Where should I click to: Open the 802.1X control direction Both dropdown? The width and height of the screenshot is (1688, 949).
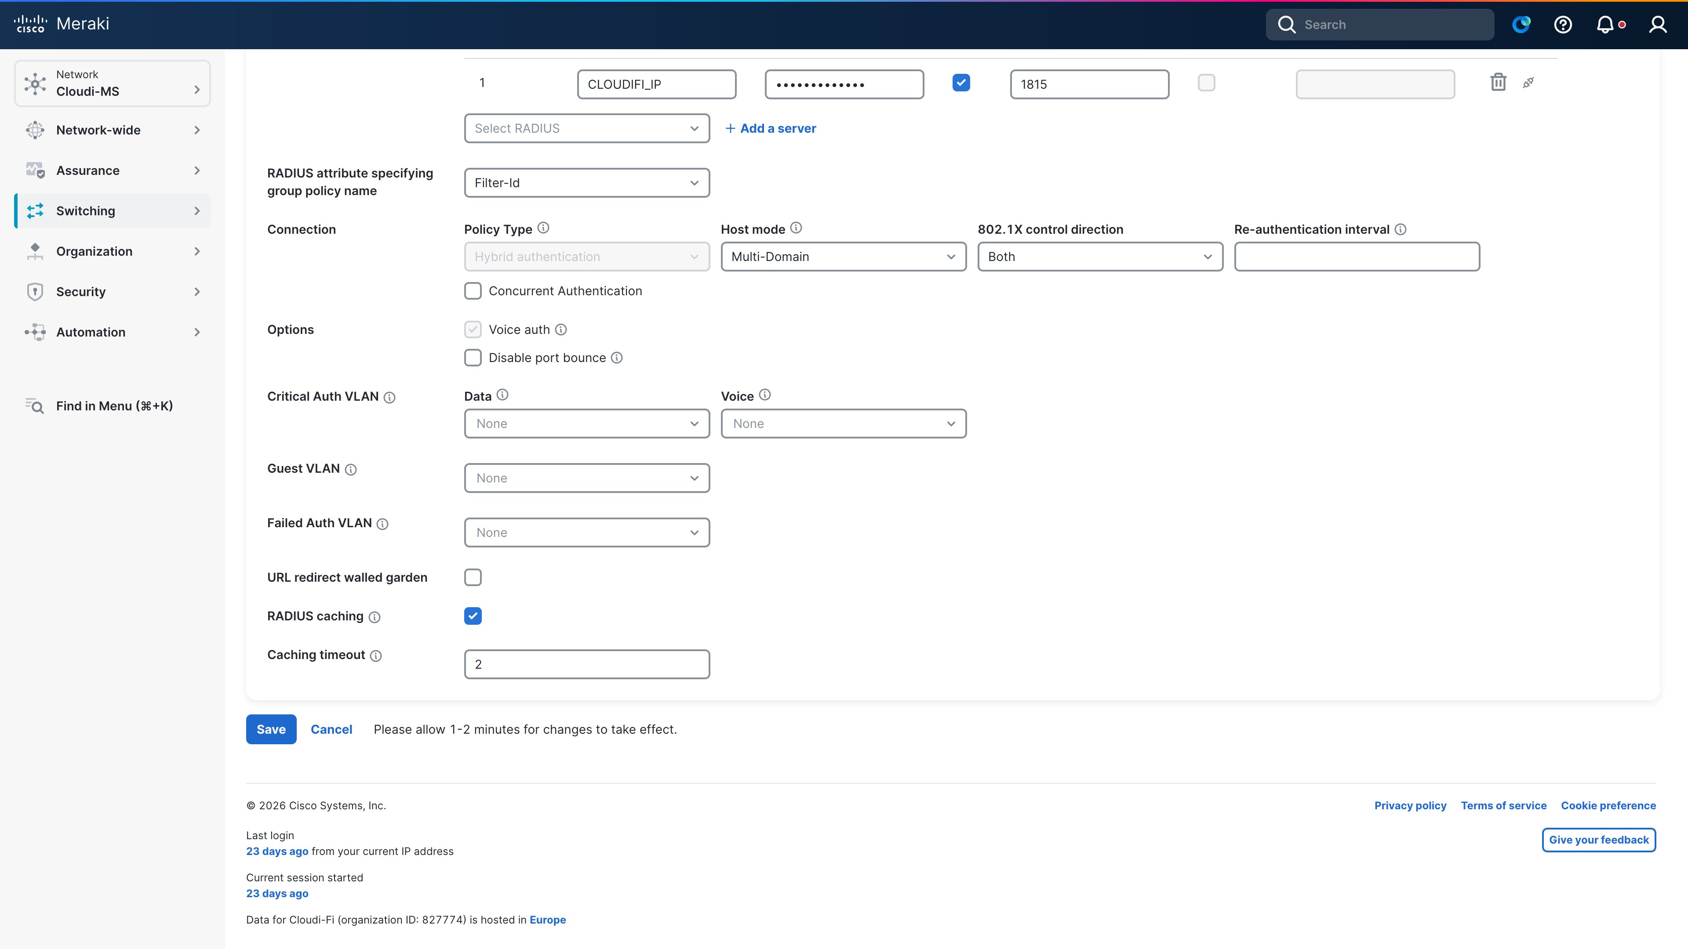click(x=1100, y=257)
